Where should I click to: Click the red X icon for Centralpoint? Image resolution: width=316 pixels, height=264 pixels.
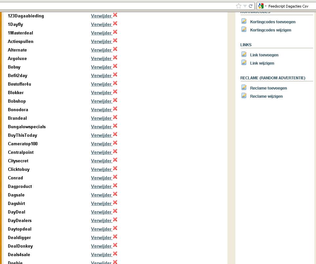point(115,151)
